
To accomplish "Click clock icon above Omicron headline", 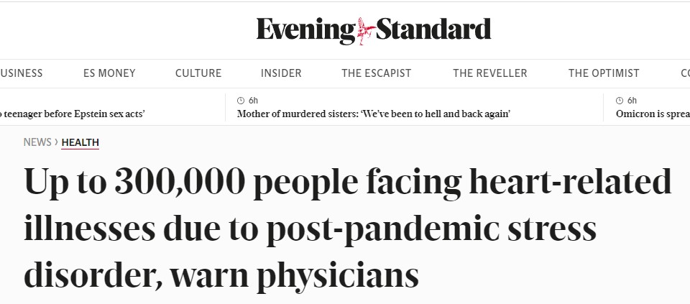I will (619, 101).
